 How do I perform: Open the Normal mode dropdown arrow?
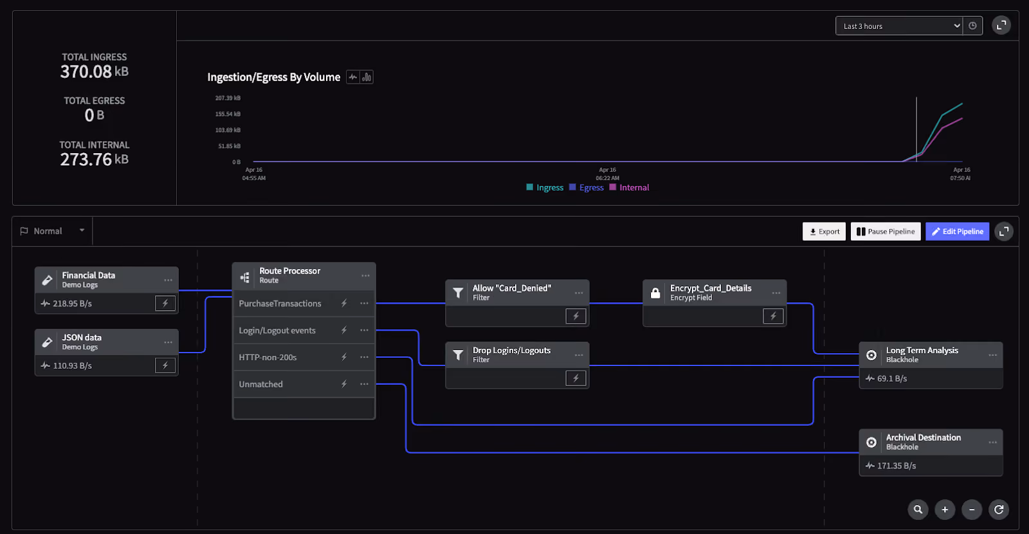(82, 230)
